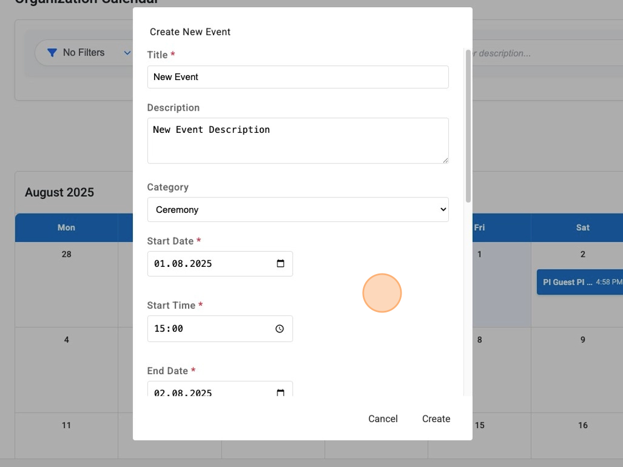Screen dimensions: 623x467
Task: Open the Category dropdown showing Ceremony
Action: [x=298, y=210]
